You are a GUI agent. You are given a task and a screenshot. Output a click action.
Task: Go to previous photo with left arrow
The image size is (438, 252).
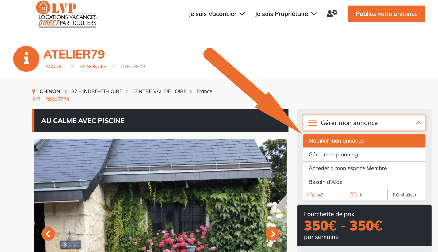(48, 234)
